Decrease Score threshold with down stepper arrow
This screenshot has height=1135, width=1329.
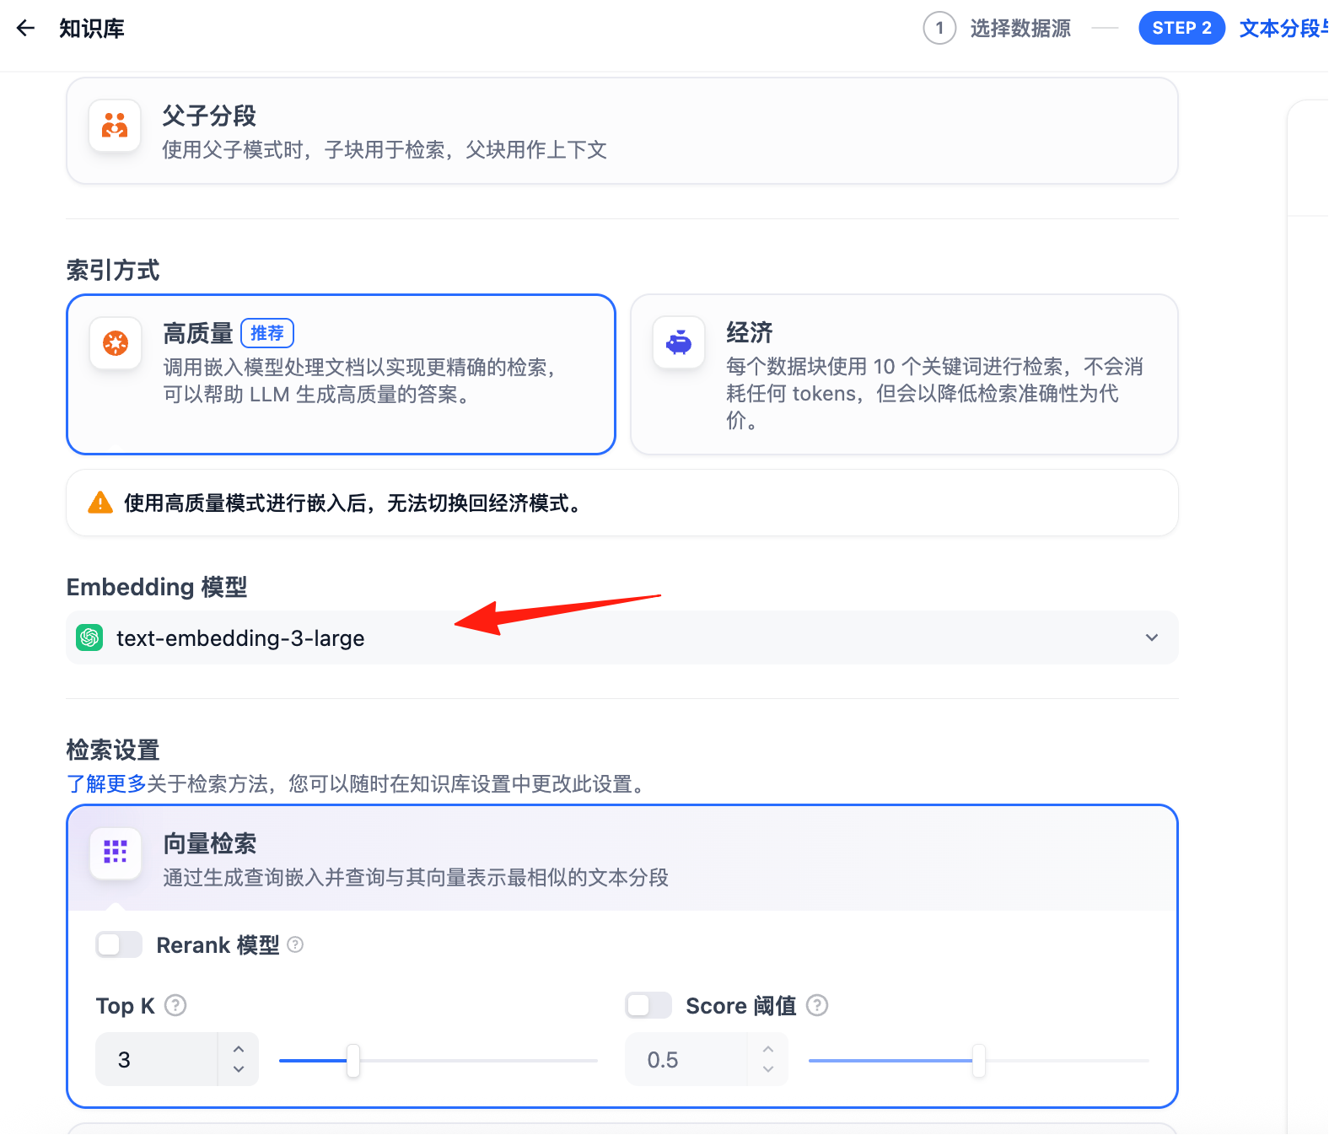(768, 1069)
